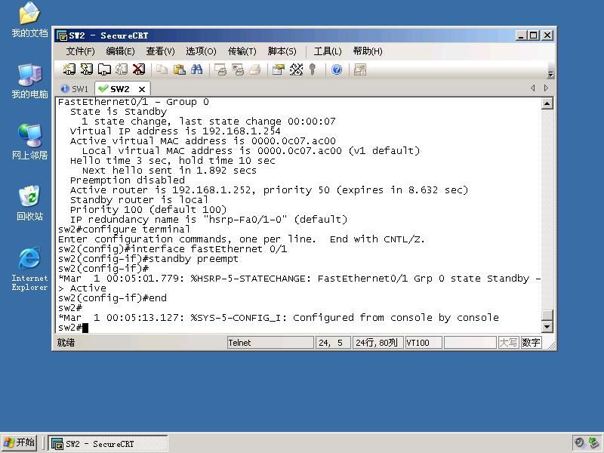Open the 工具(L) menu

tap(328, 51)
